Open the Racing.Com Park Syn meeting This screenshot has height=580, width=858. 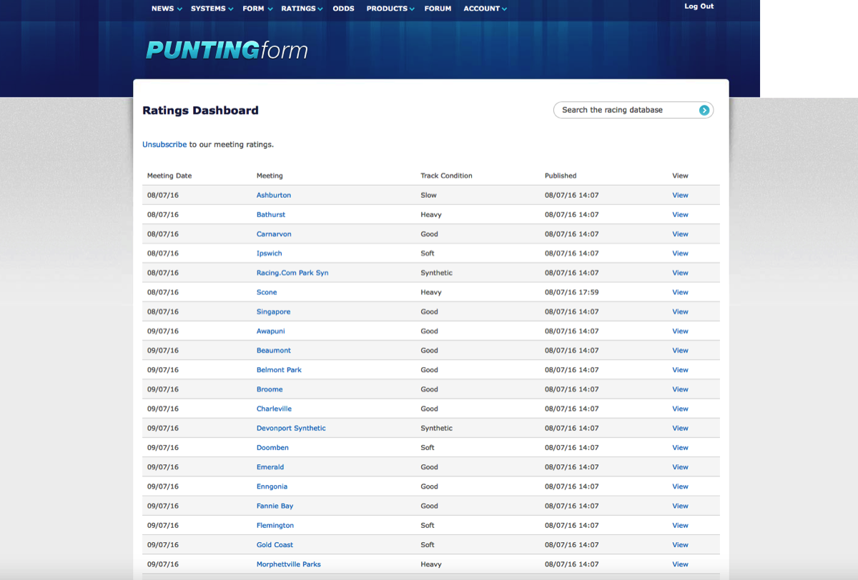(x=292, y=273)
